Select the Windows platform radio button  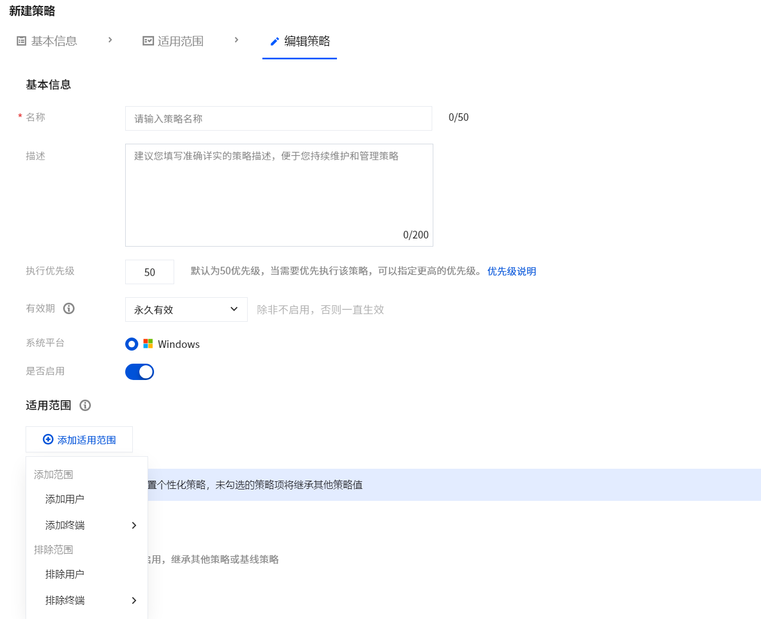click(132, 344)
